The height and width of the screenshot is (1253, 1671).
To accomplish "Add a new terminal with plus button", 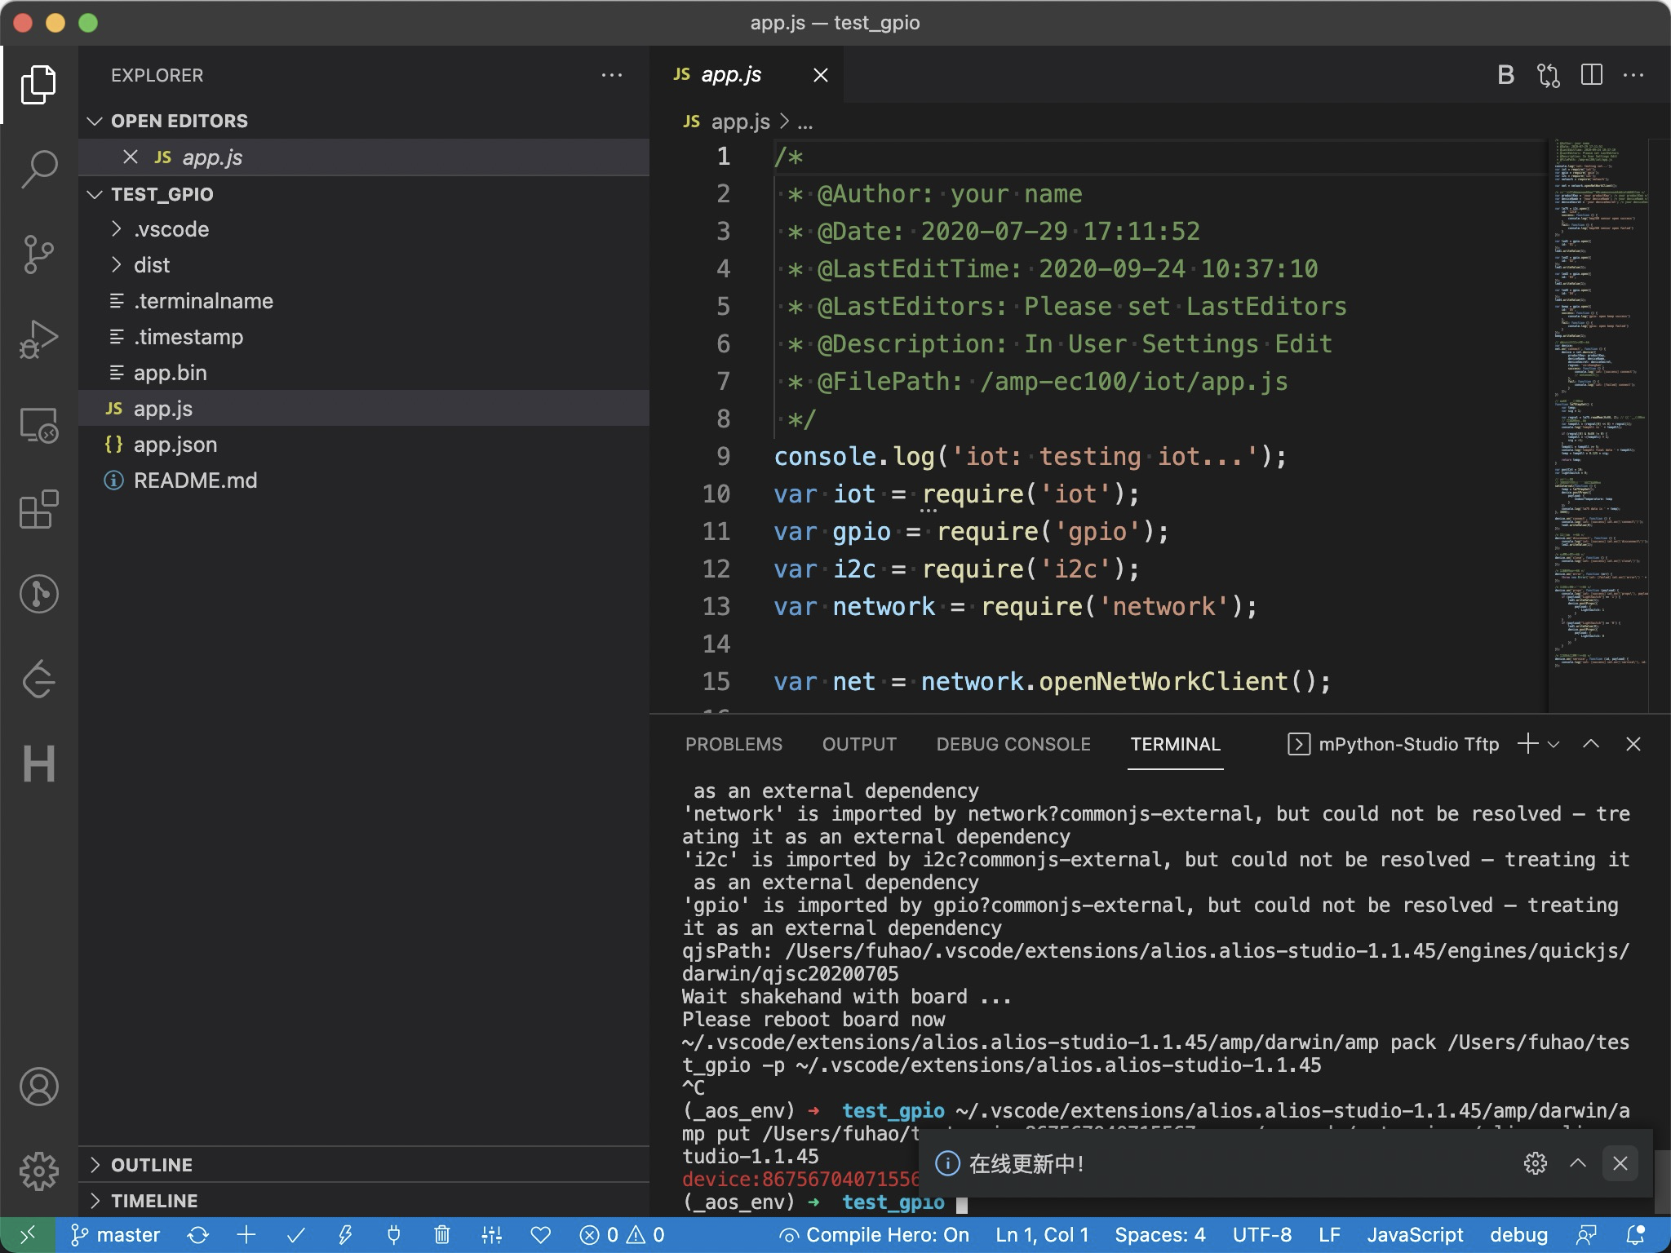I will point(1527,744).
